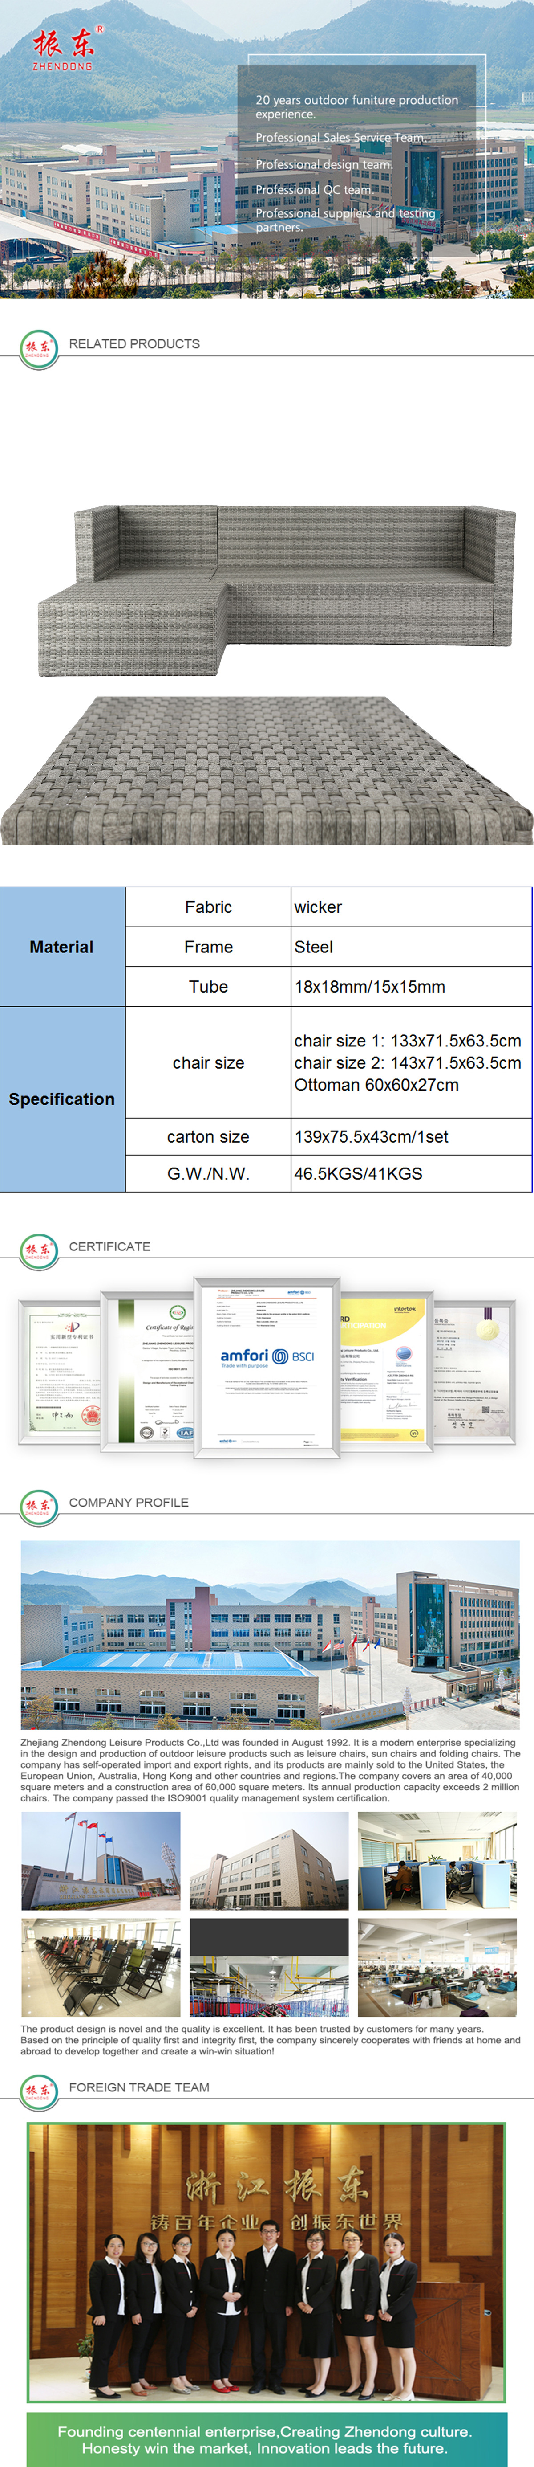Click the '139x75.5x43cm/1set' value cell

[x=412, y=1137]
